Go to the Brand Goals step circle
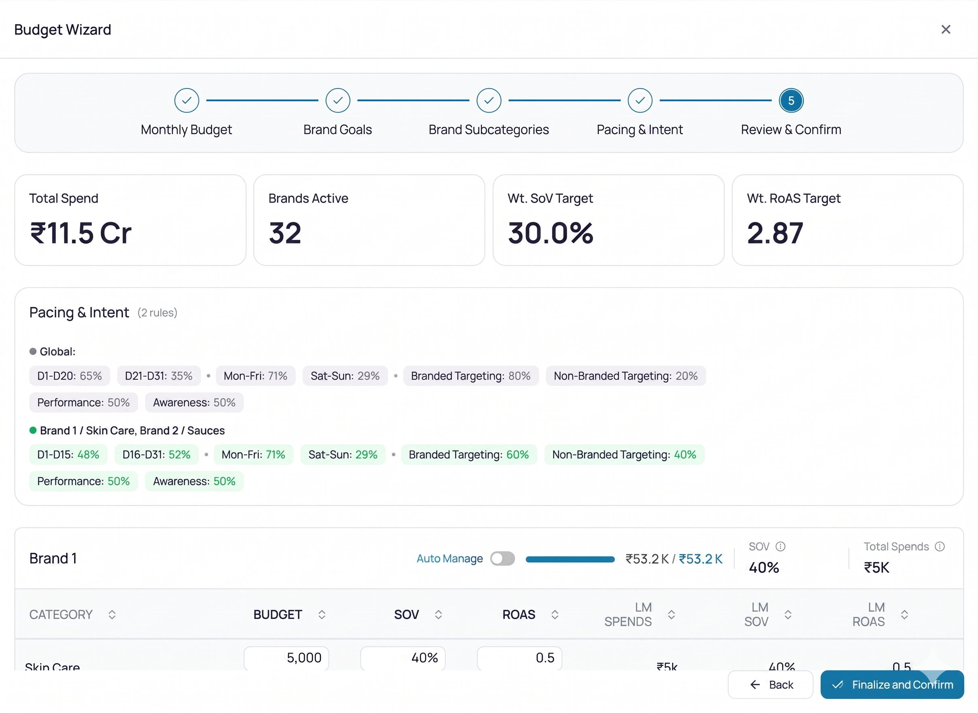 pyautogui.click(x=338, y=100)
